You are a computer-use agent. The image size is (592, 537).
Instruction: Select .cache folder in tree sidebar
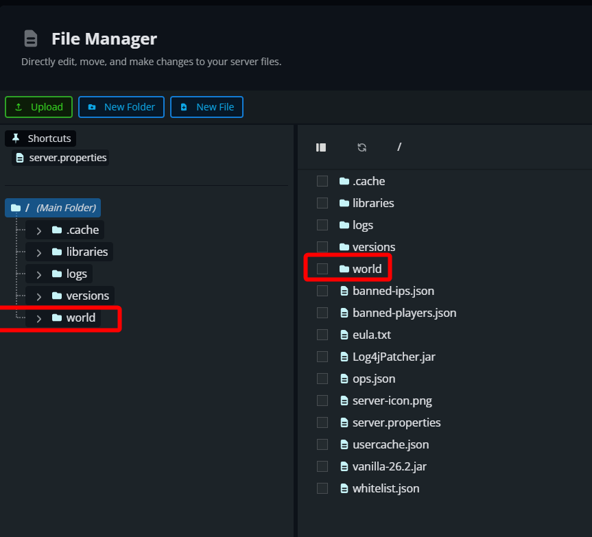(x=75, y=230)
